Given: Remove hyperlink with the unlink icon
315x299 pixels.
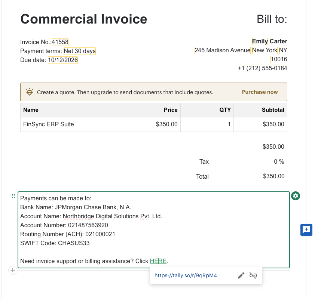Looking at the screenshot, I should coord(253,275).
